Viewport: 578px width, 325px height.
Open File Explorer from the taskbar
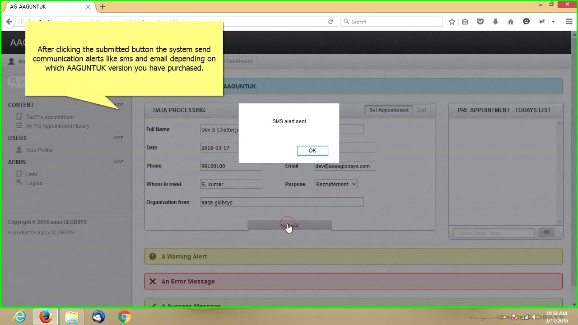[x=71, y=317]
